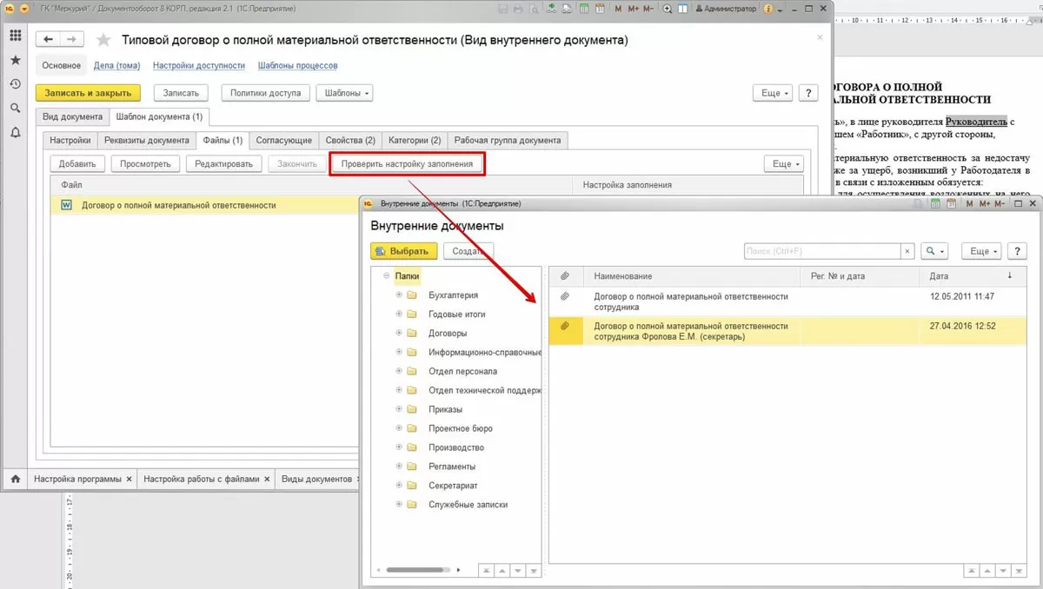Add document to favorites via title star

(x=103, y=40)
